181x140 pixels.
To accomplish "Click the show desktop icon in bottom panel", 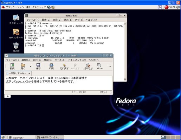I will (3, 138).
